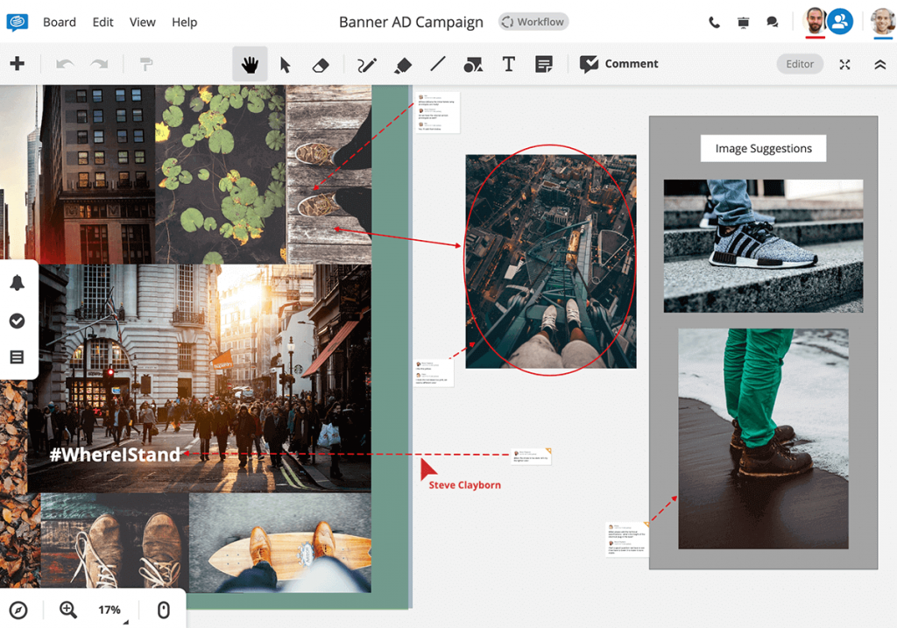Image resolution: width=897 pixels, height=628 pixels.
Task: Click the Workflow button
Action: tap(533, 21)
